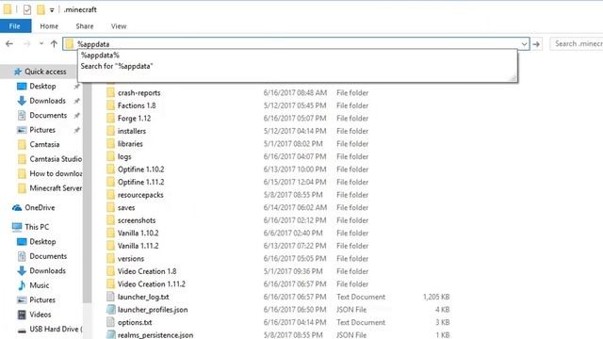The width and height of the screenshot is (603, 339).
Task: Click the Videos icon under This PC
Action: (x=22, y=315)
